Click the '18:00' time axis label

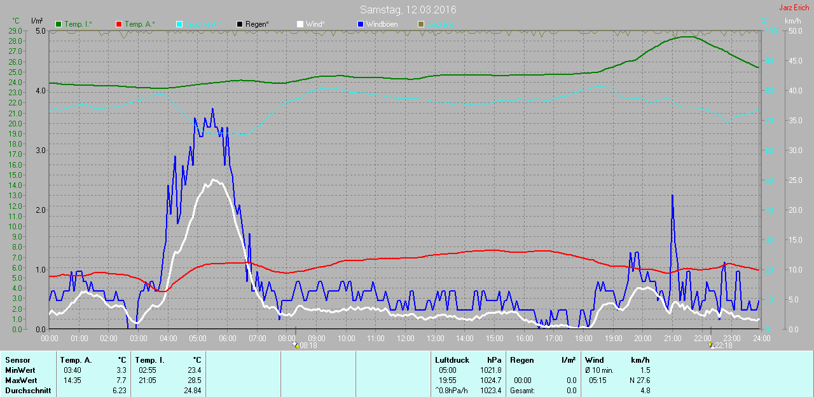point(583,338)
